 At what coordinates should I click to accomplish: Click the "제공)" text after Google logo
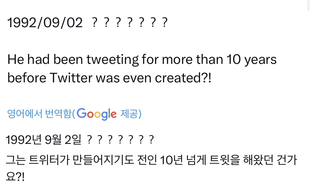point(131,114)
